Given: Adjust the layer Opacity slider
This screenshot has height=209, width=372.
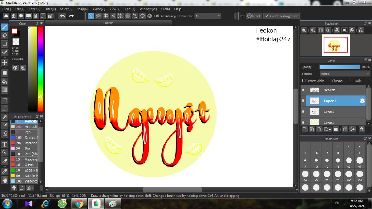Looking at the screenshot, I should (340, 67).
